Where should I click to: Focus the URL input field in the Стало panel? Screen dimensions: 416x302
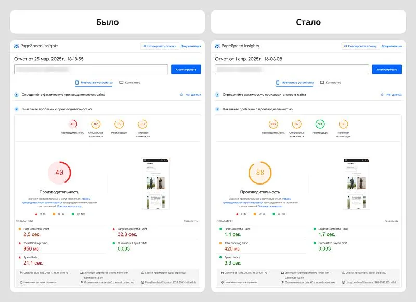[292, 70]
